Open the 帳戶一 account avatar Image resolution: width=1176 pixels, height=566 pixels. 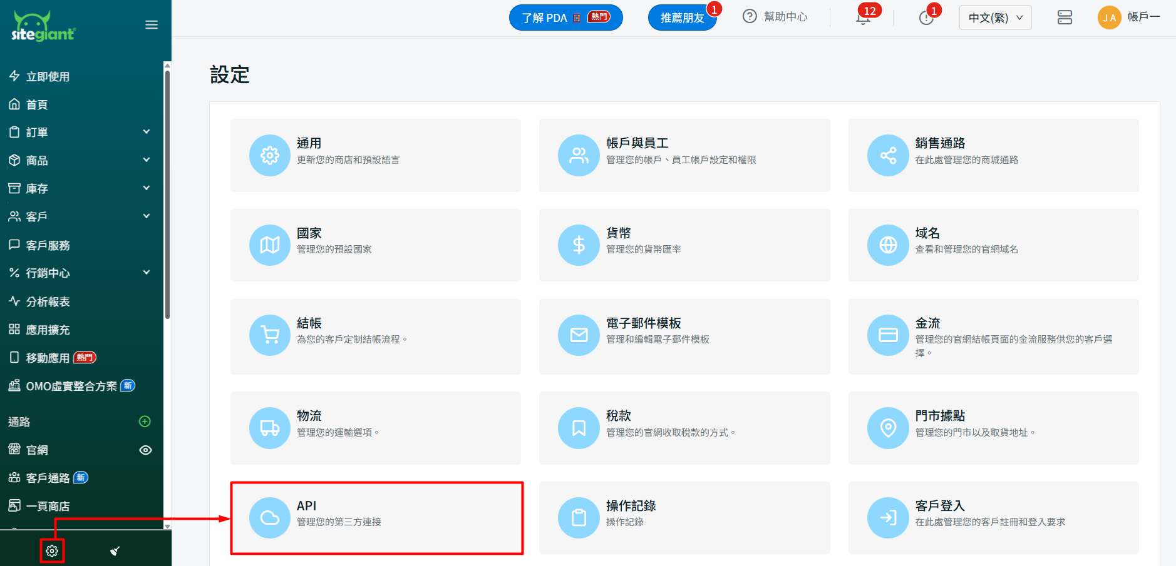pyautogui.click(x=1109, y=18)
